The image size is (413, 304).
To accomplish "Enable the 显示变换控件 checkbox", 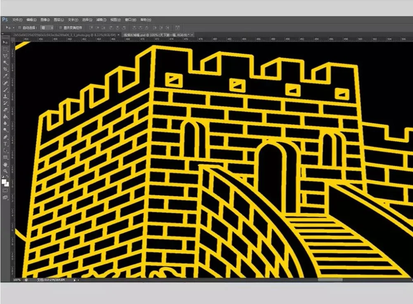I will [60, 28].
